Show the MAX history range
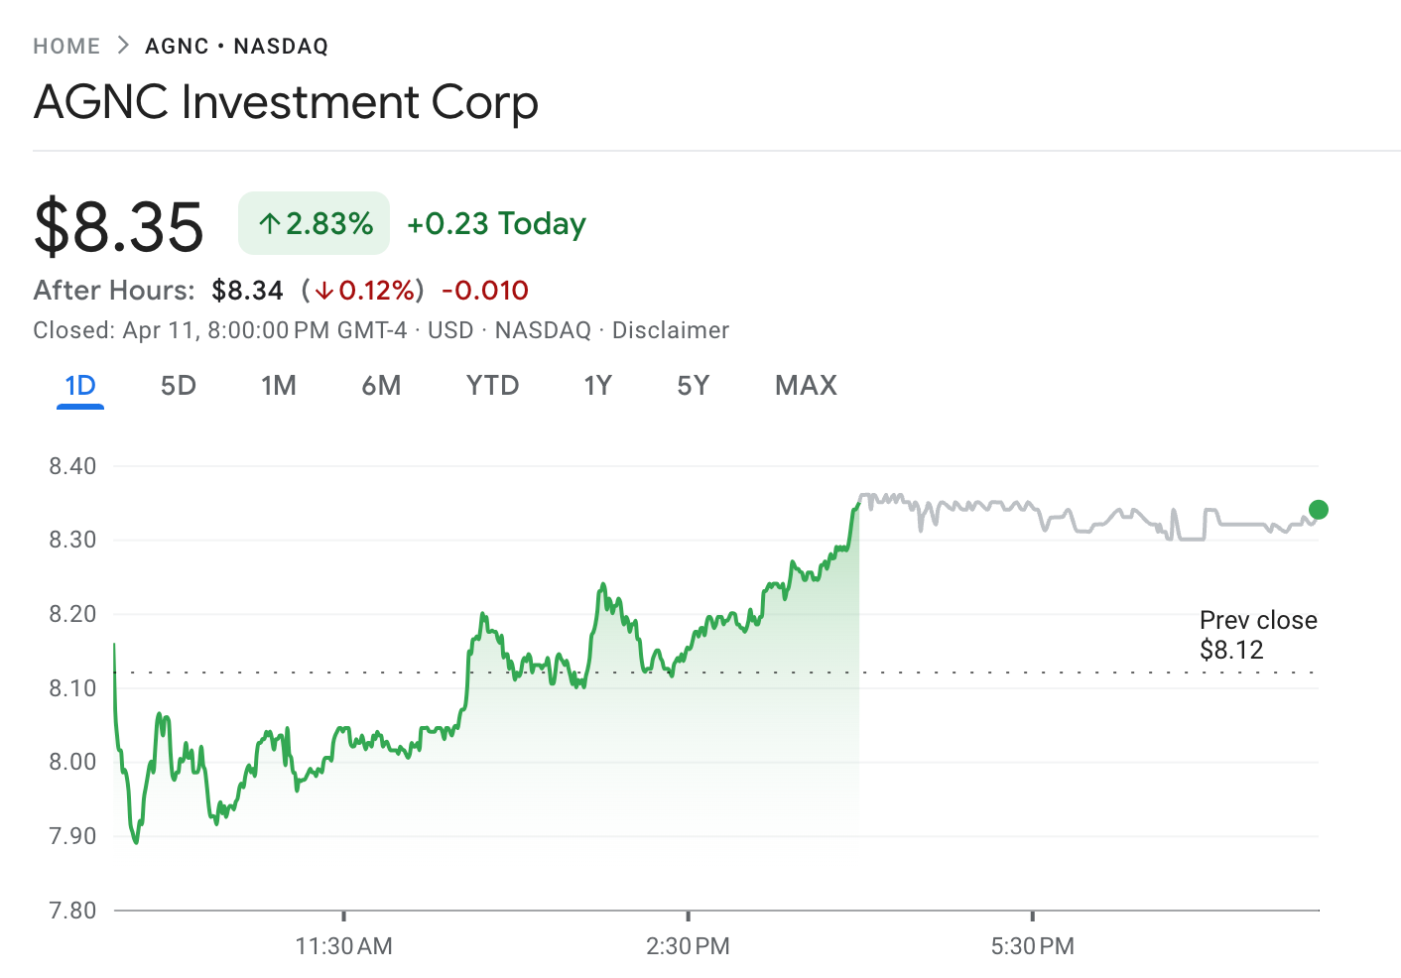 (x=806, y=385)
